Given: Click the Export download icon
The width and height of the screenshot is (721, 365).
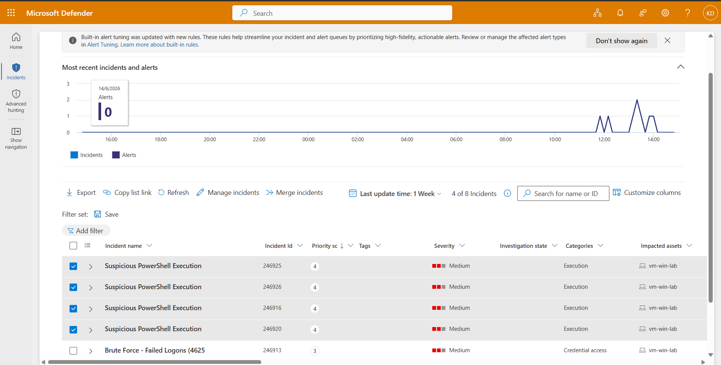Looking at the screenshot, I should click(69, 192).
